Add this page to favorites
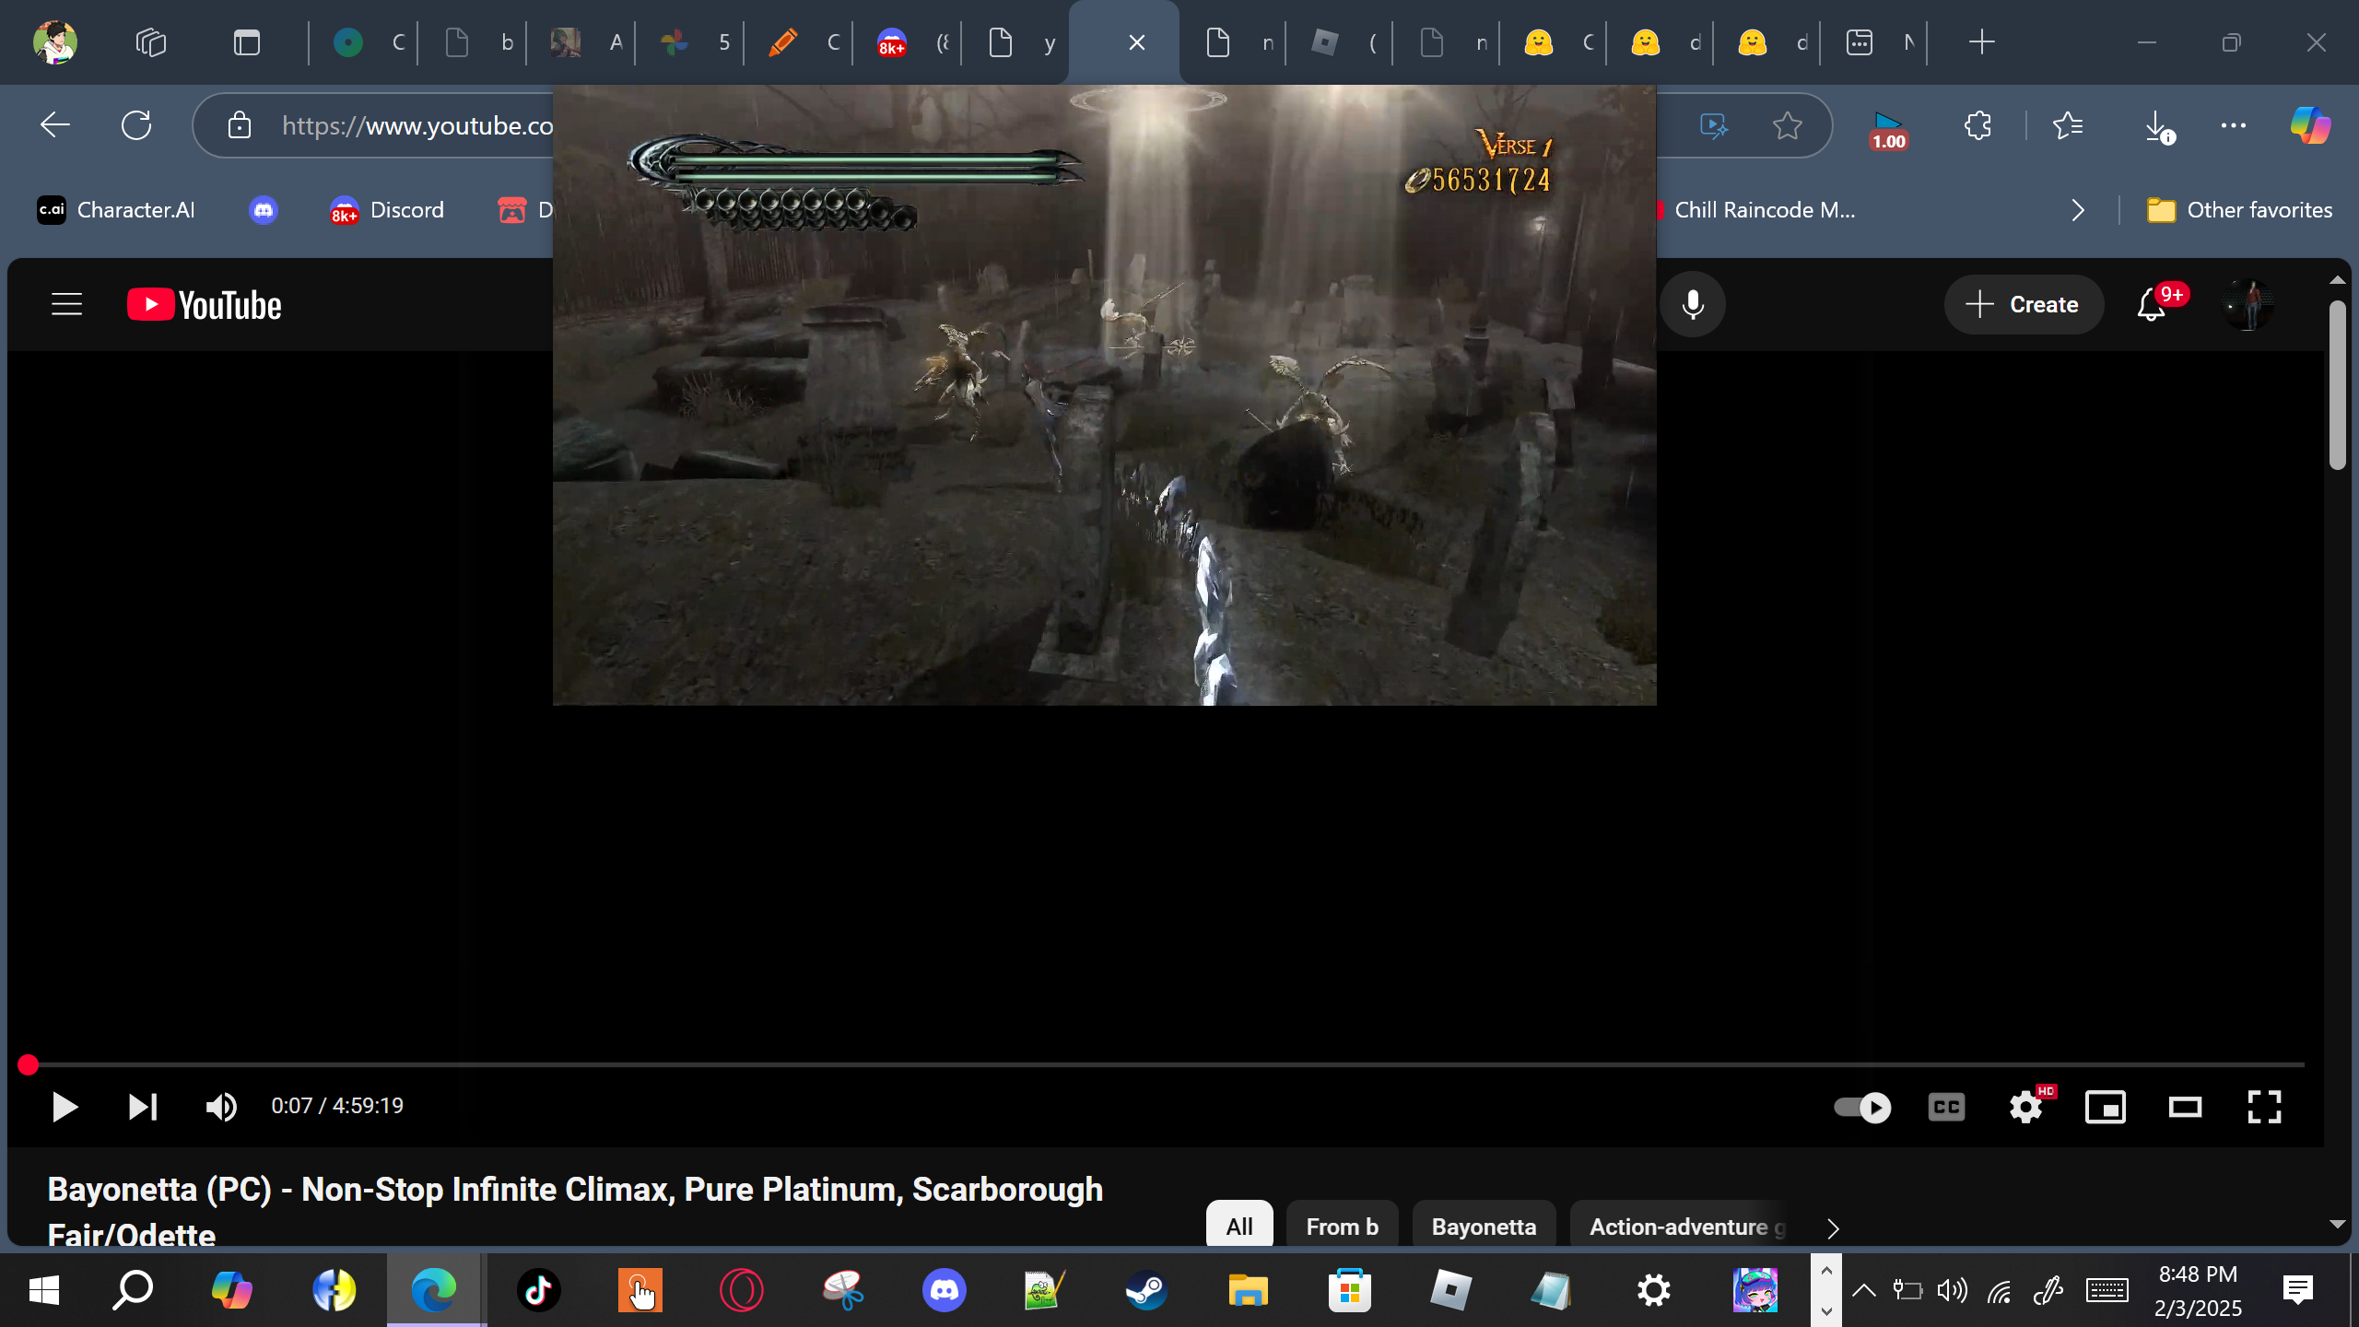 click(x=1788, y=125)
